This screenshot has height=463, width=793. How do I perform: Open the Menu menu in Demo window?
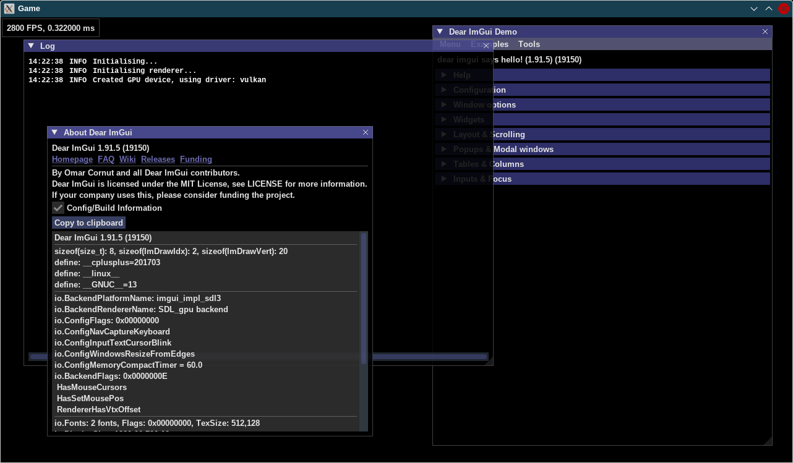(450, 44)
